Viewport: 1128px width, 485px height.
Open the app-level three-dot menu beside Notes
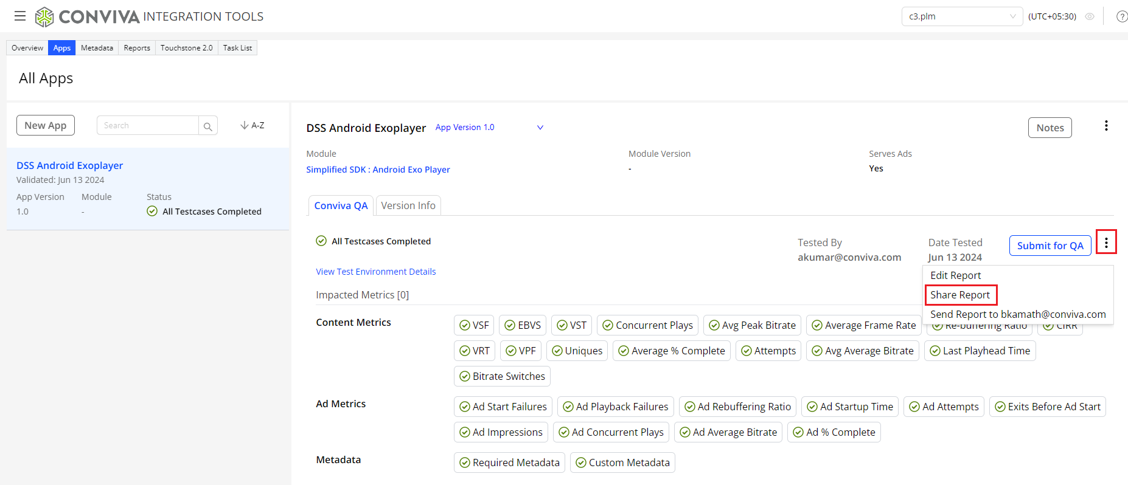pos(1106,126)
